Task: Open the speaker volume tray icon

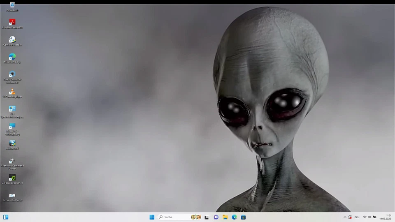Action: 369,217
